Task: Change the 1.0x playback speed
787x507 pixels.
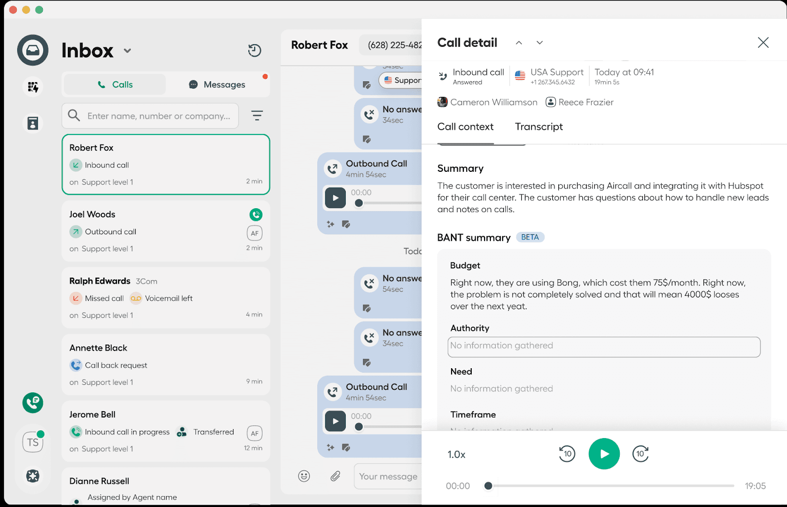Action: tap(456, 454)
